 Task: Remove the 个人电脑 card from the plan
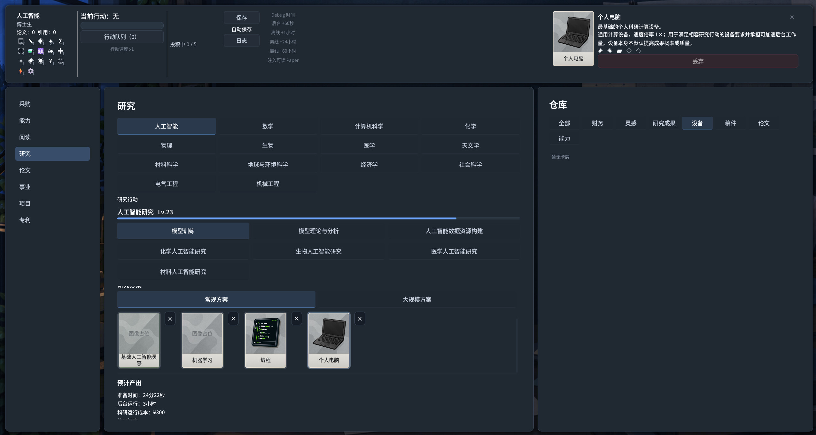(360, 319)
